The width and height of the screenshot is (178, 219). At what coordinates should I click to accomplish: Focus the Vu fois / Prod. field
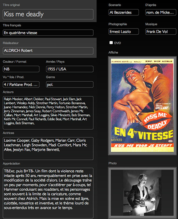tap(21, 85)
